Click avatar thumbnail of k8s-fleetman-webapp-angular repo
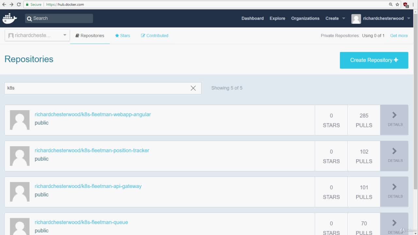Image resolution: width=418 pixels, height=235 pixels. click(x=20, y=120)
